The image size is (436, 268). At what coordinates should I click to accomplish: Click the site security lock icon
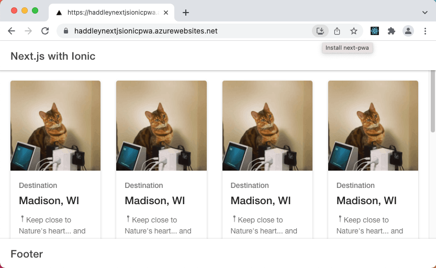pyautogui.click(x=66, y=31)
